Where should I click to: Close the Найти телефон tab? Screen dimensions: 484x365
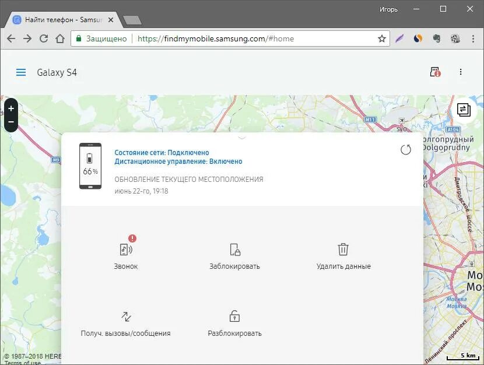pyautogui.click(x=111, y=20)
